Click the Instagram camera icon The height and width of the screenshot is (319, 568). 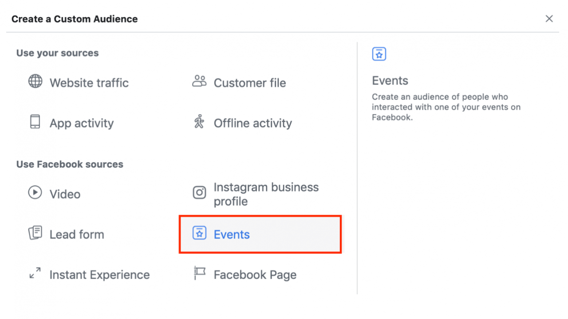(x=199, y=193)
